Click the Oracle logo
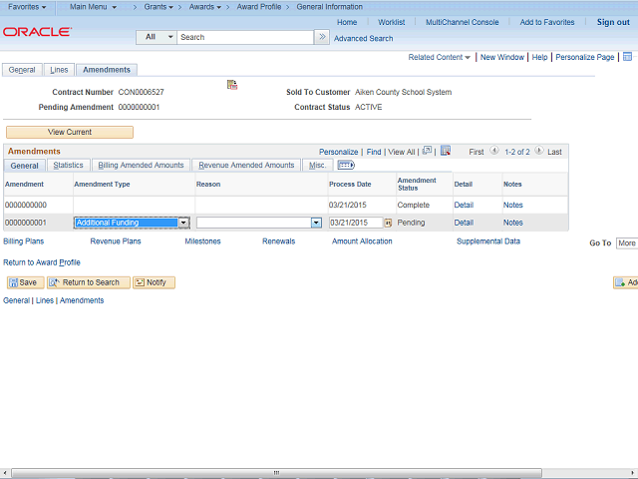 (x=38, y=32)
